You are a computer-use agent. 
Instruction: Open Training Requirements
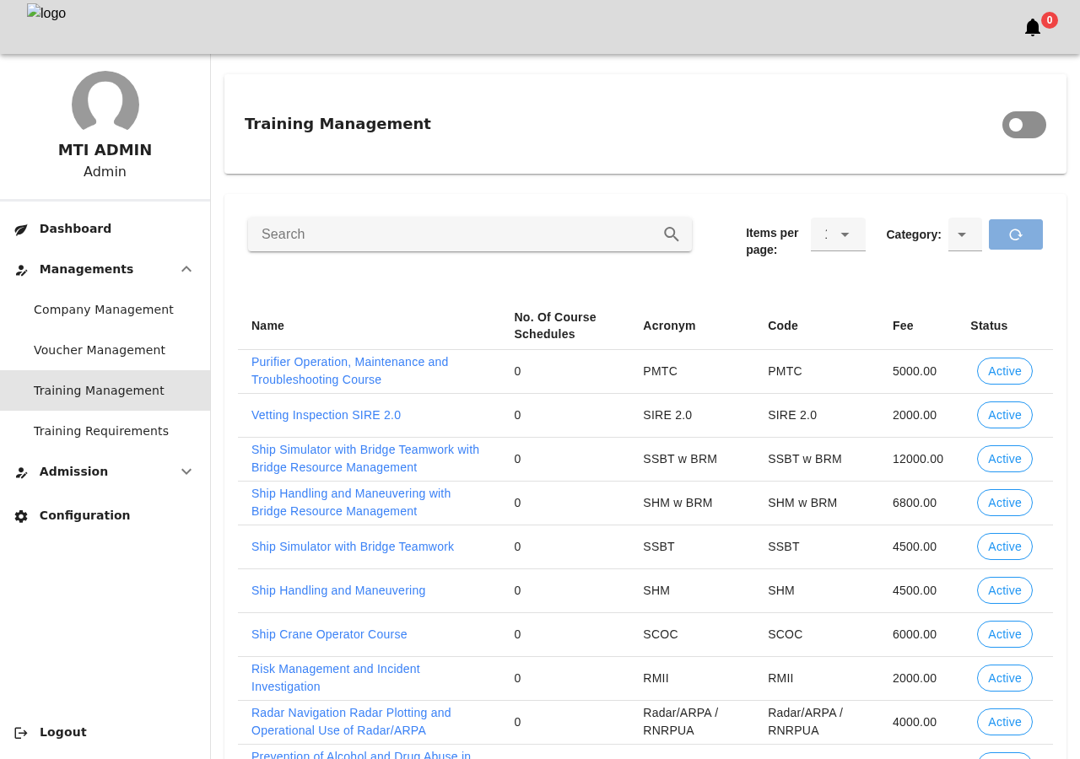[105, 431]
